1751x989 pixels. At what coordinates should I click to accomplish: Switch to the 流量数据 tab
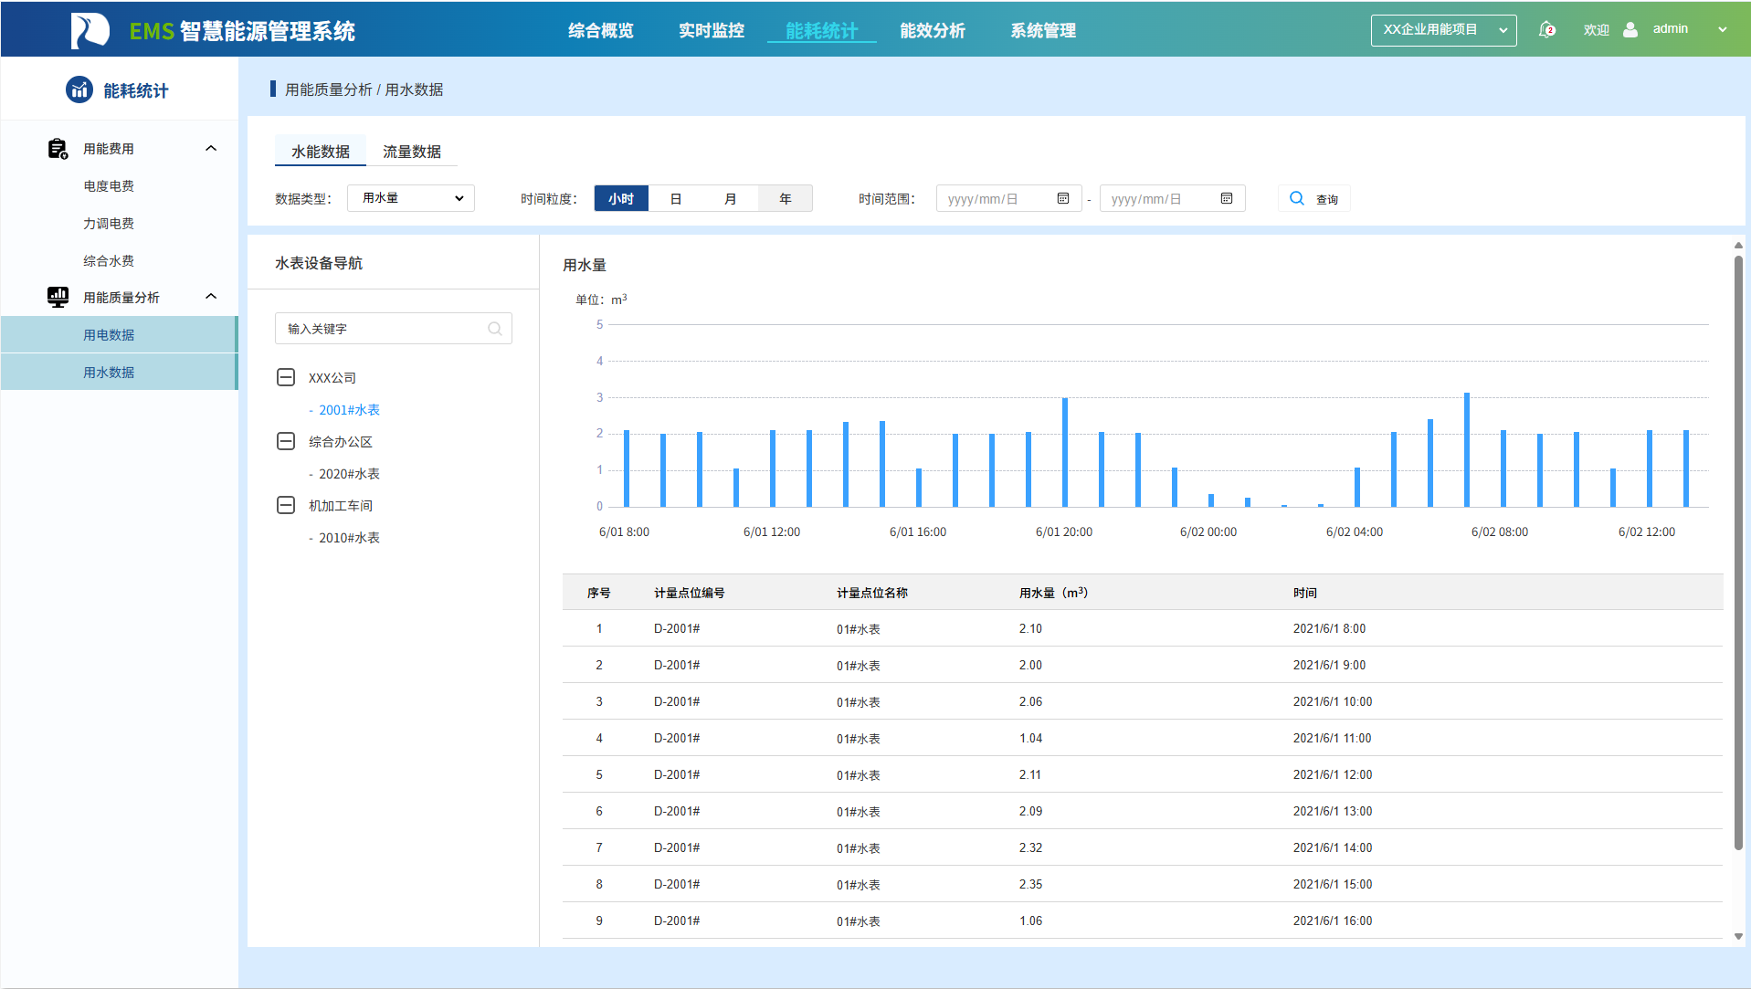tap(412, 152)
